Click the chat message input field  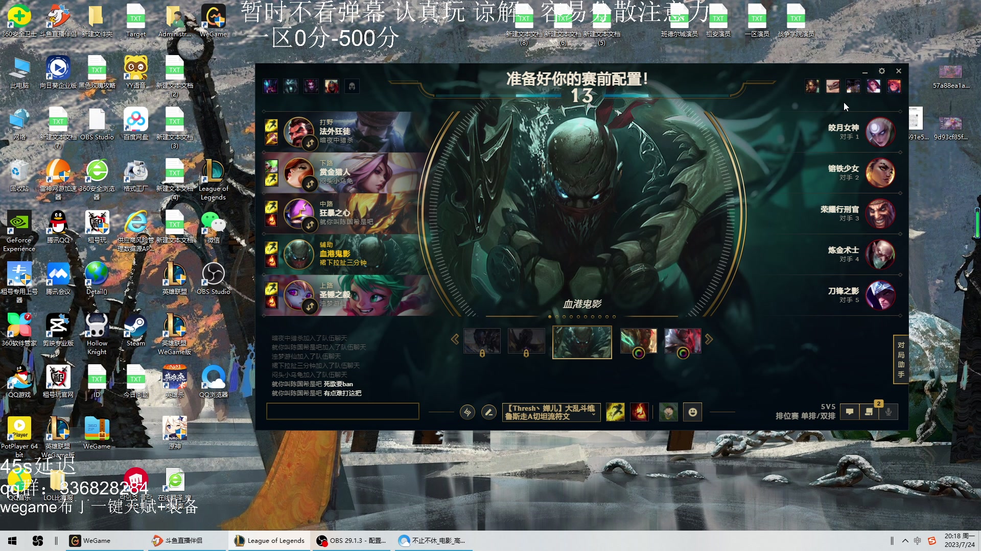coord(342,411)
